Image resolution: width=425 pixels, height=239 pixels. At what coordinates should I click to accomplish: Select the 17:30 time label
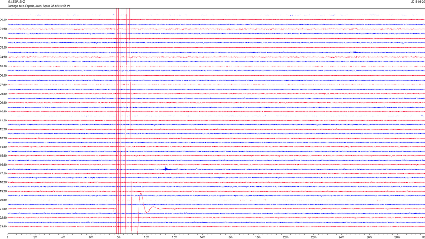[x=3, y=173]
